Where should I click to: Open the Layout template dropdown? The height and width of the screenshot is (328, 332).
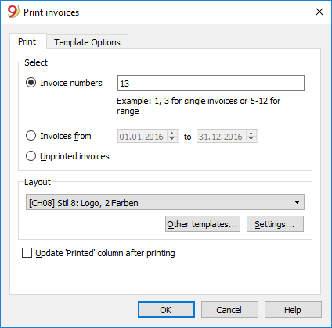(x=165, y=202)
